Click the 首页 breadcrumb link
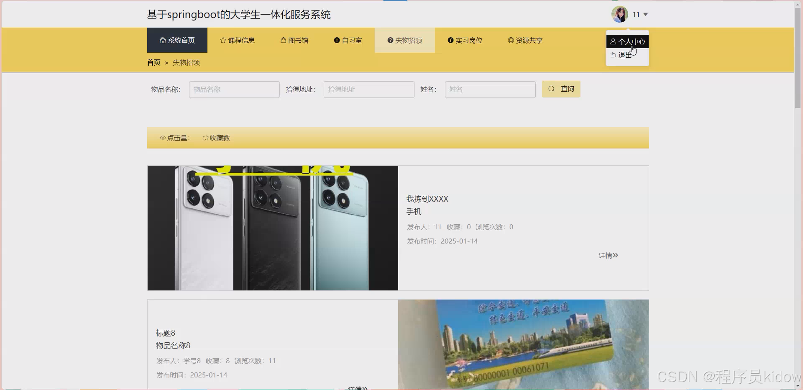Image resolution: width=803 pixels, height=390 pixels. pyautogui.click(x=153, y=62)
